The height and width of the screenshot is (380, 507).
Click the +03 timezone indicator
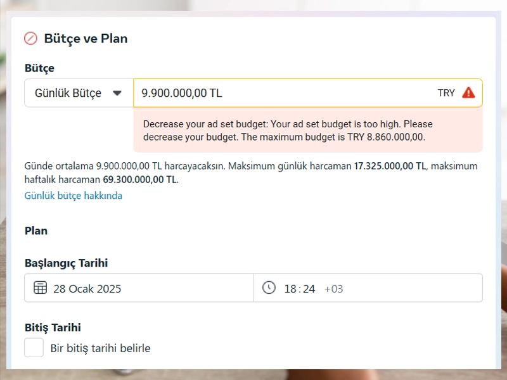333,289
